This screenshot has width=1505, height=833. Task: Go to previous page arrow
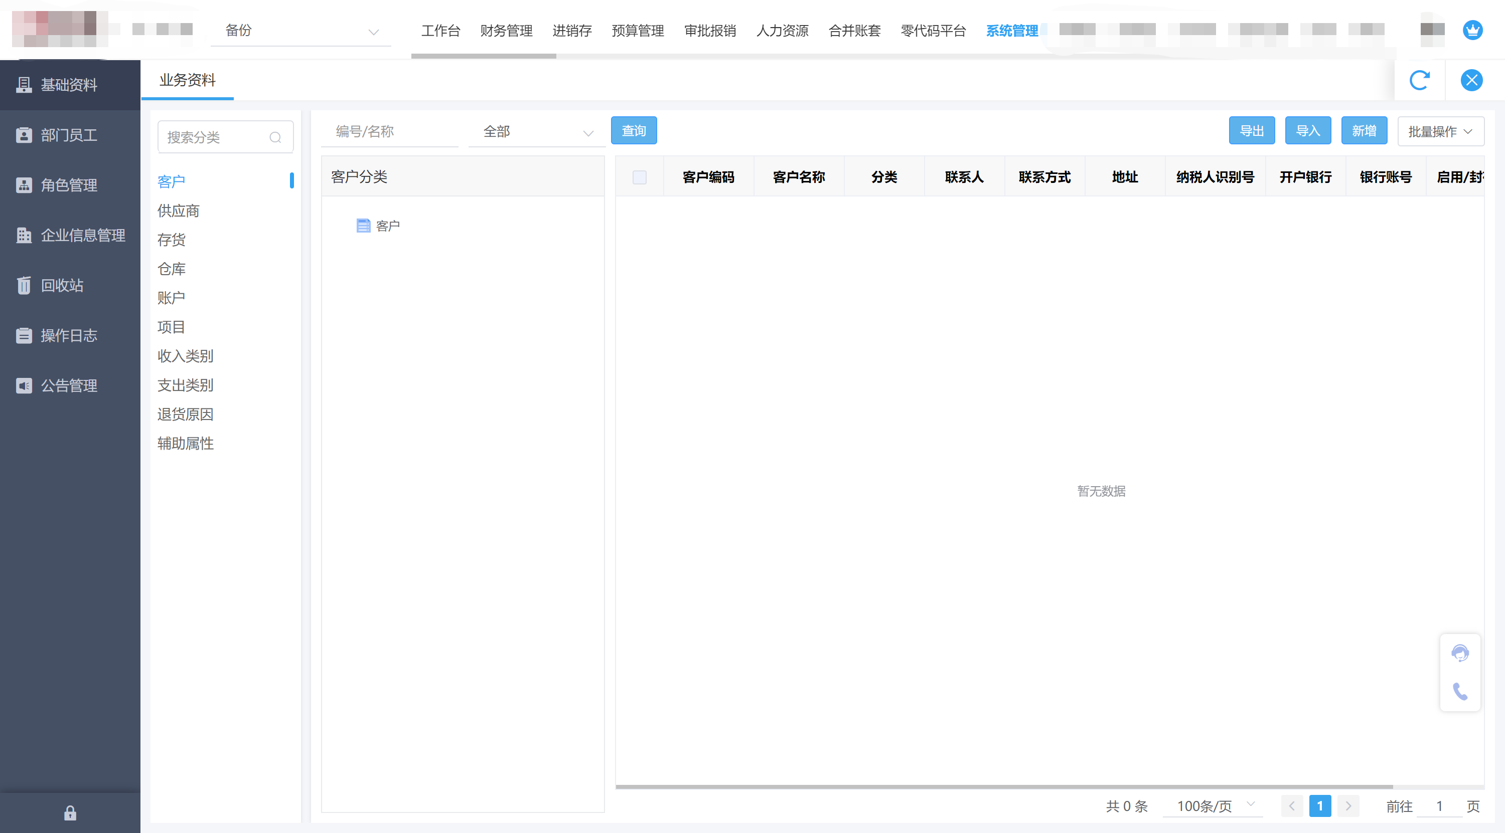coord(1292,806)
